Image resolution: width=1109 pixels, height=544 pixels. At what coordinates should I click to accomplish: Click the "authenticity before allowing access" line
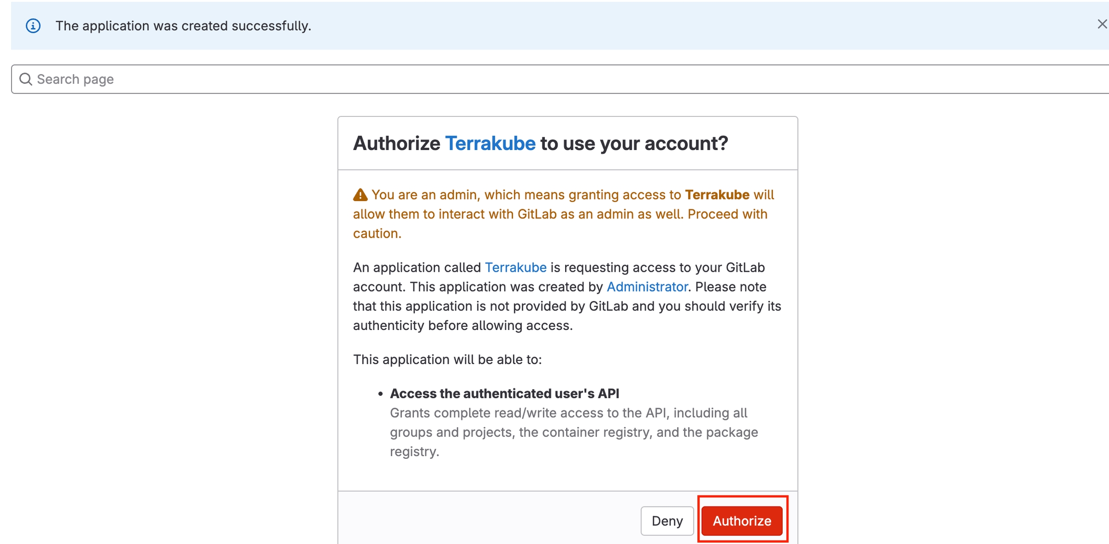tap(463, 326)
